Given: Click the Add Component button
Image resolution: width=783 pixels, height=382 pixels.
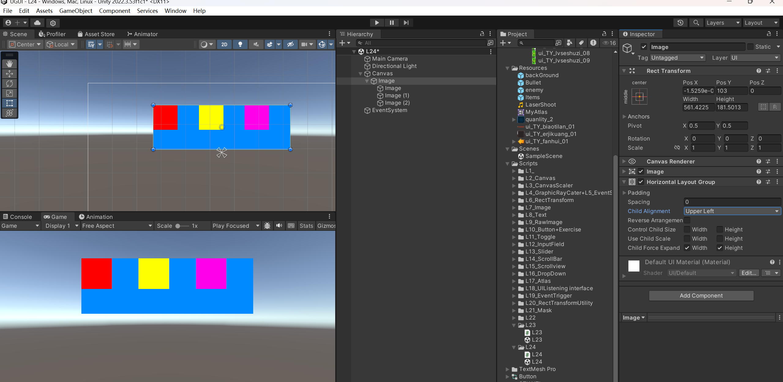Looking at the screenshot, I should click(x=701, y=295).
